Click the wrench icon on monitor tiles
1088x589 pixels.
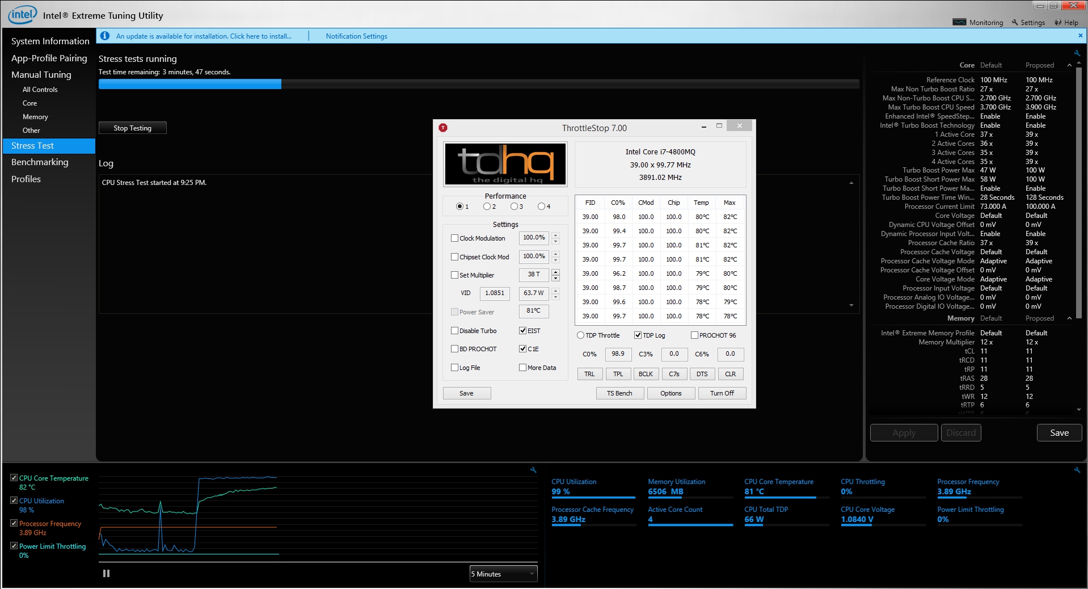pyautogui.click(x=1077, y=470)
